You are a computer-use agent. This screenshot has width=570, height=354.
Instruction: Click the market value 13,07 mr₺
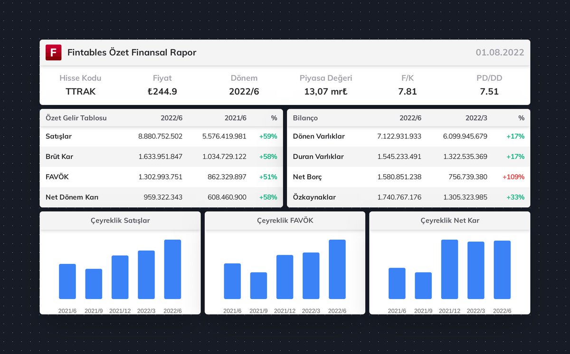pos(326,92)
